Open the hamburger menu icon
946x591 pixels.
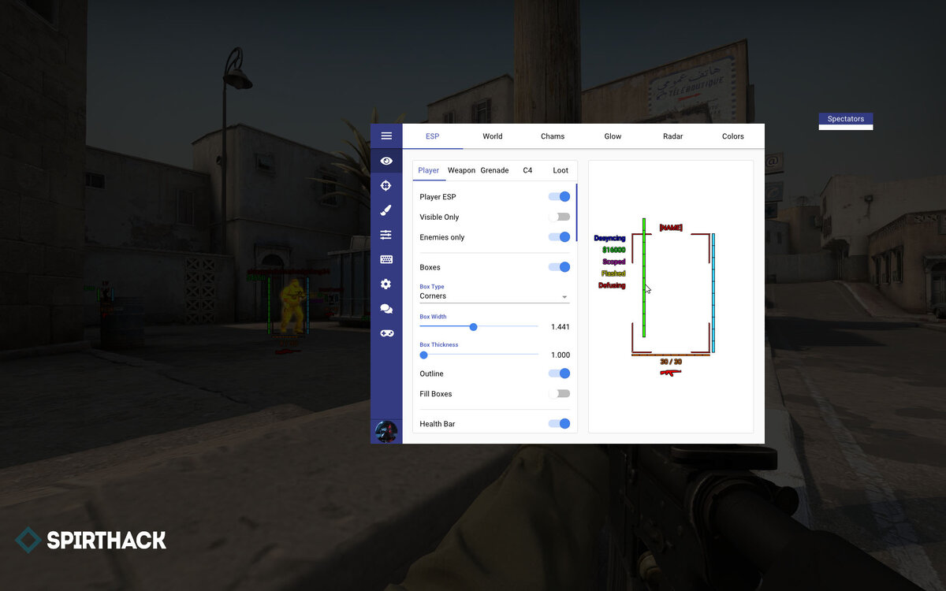click(x=386, y=136)
